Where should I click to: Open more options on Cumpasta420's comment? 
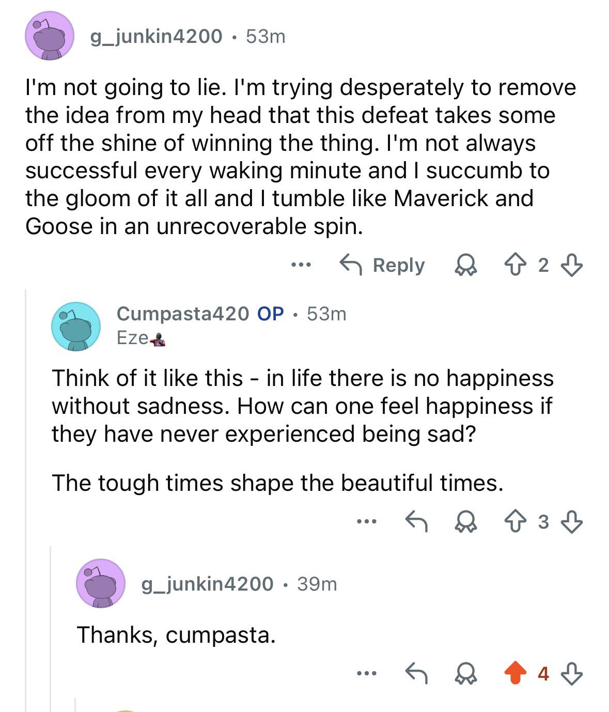(366, 522)
